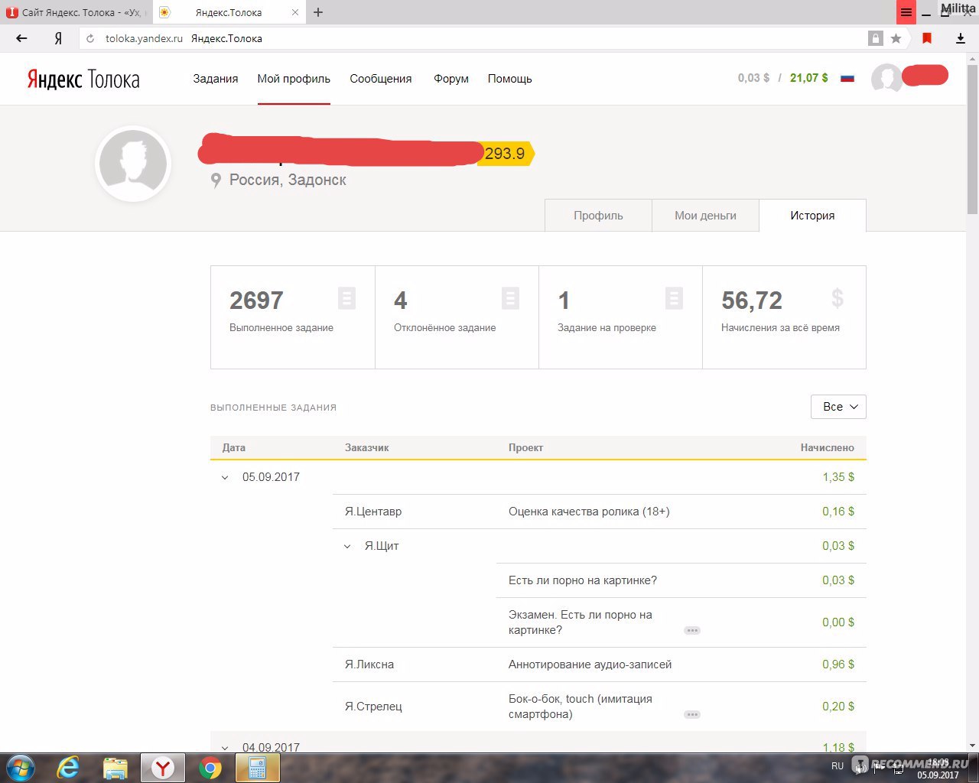
Task: Open the Calculator taskbar icon
Action: (x=257, y=768)
